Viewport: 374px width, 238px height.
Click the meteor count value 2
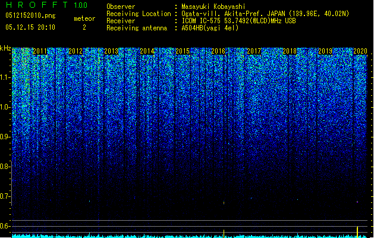[84, 27]
